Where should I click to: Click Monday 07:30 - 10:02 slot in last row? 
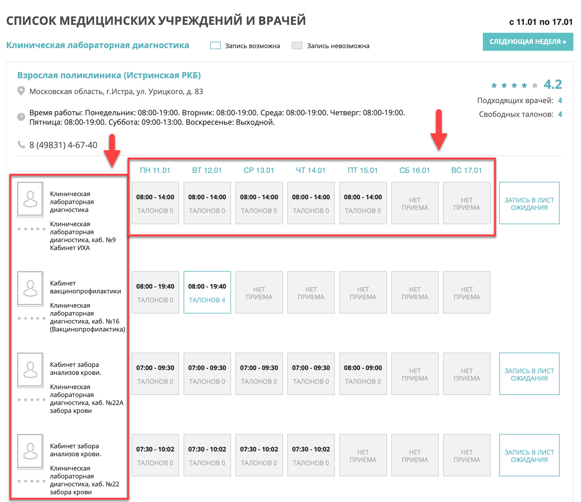[x=155, y=455]
